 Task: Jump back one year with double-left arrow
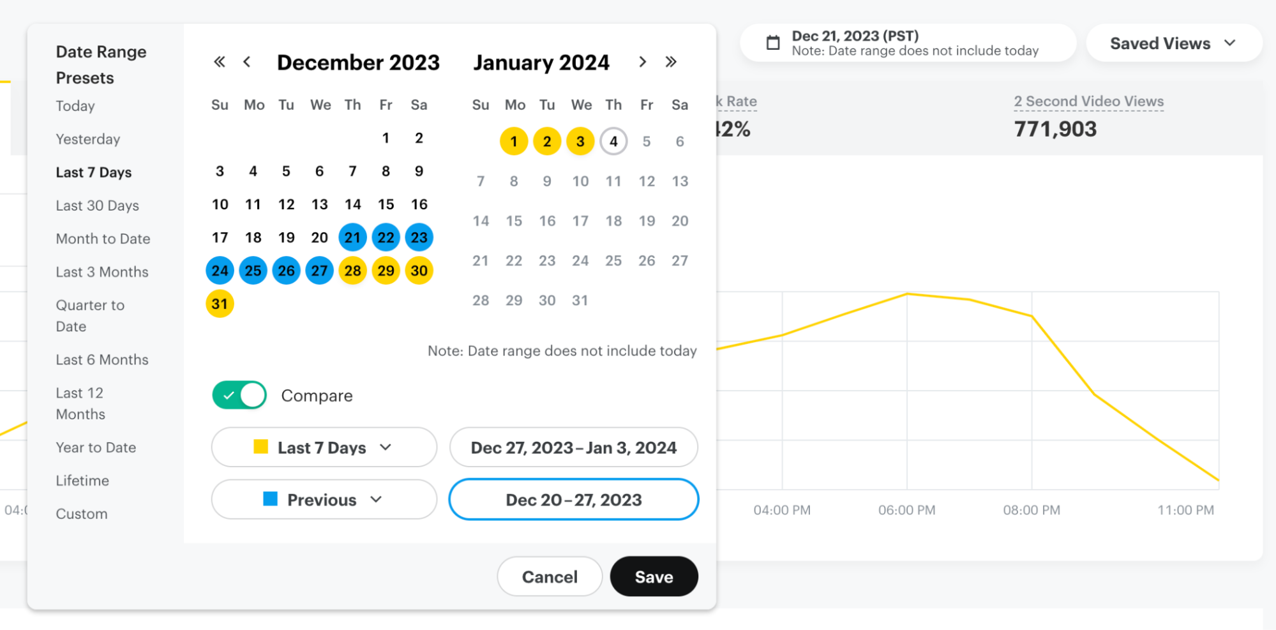[219, 62]
